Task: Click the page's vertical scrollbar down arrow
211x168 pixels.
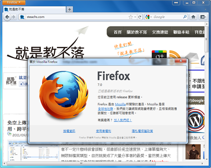Action: click(207, 159)
